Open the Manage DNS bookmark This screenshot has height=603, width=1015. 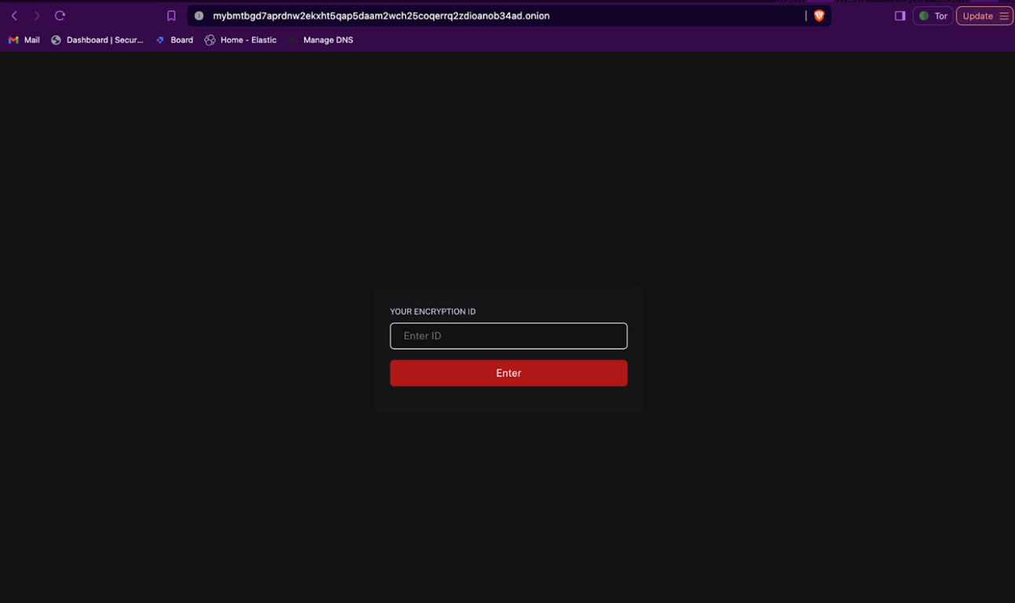[321, 40]
